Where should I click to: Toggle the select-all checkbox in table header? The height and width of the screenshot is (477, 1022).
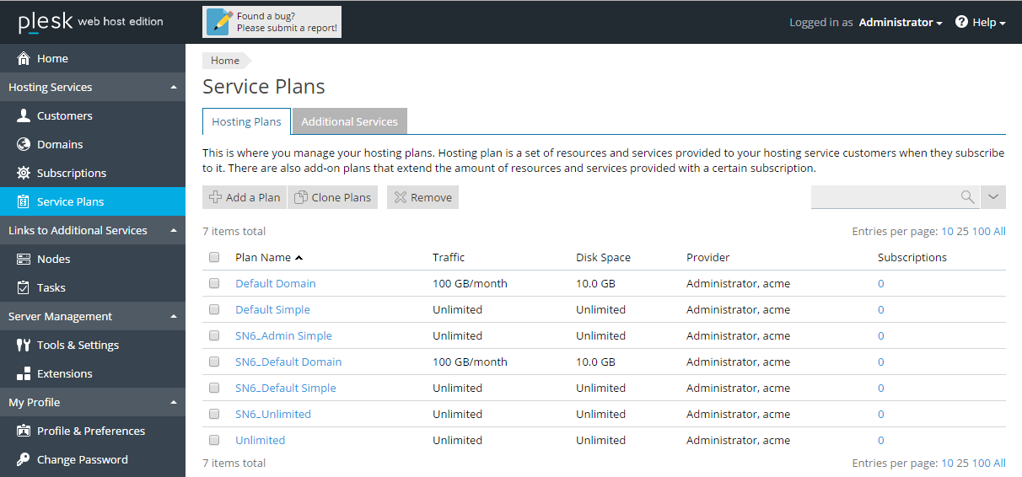tap(214, 257)
